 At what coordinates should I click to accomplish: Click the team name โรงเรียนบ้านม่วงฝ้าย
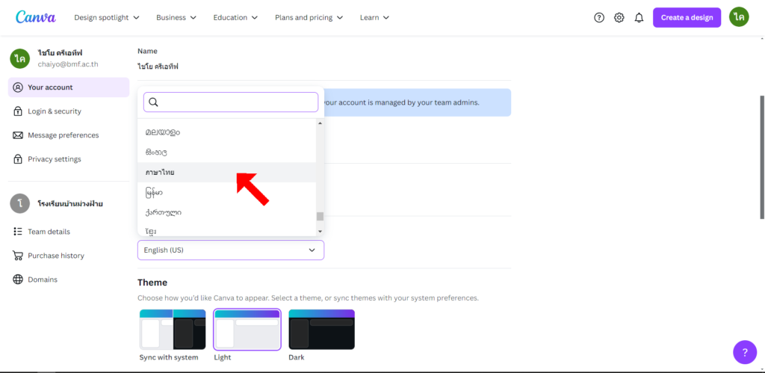coord(70,203)
